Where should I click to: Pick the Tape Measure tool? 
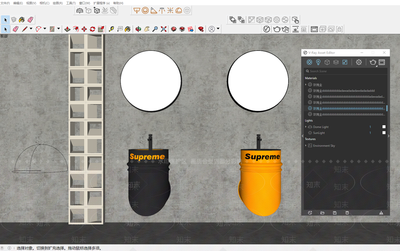pos(111,29)
